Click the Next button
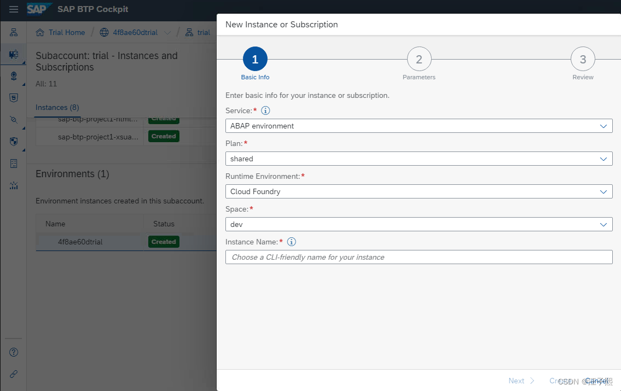The image size is (621, 391). tap(521, 381)
